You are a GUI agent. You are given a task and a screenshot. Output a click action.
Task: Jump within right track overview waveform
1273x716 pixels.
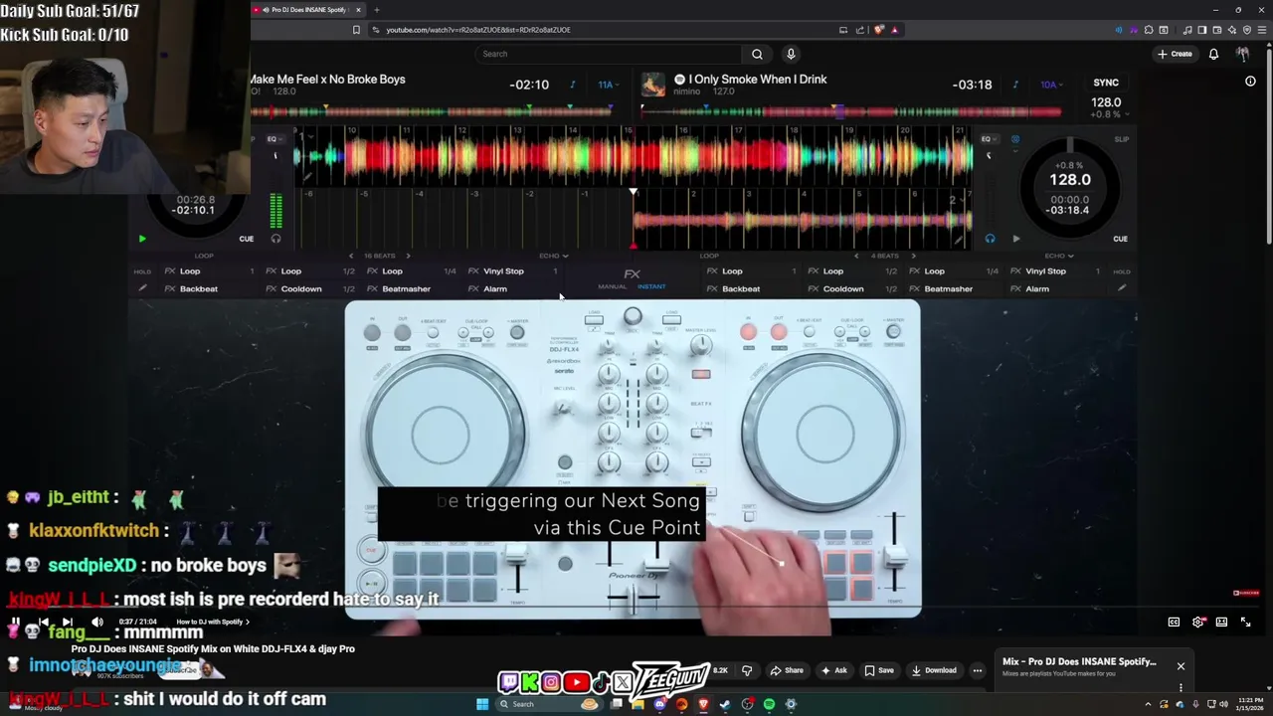[x=851, y=110]
